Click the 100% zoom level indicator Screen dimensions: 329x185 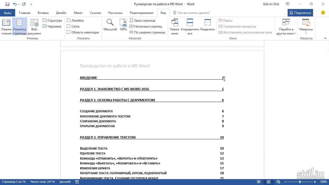click(323, 182)
